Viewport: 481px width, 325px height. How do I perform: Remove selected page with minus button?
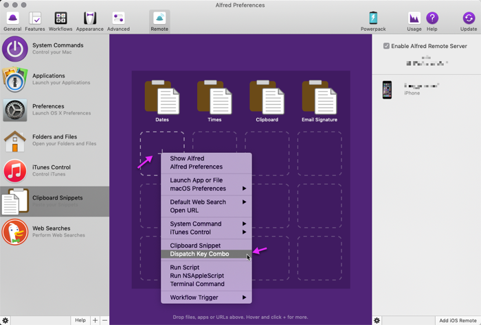pyautogui.click(x=104, y=320)
